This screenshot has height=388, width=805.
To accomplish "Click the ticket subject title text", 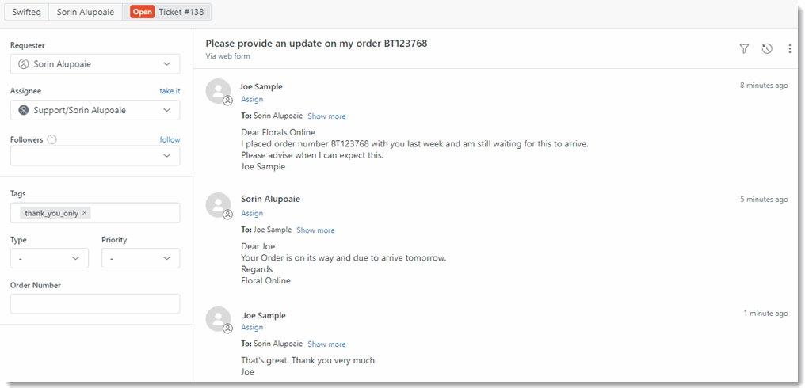I will point(316,44).
